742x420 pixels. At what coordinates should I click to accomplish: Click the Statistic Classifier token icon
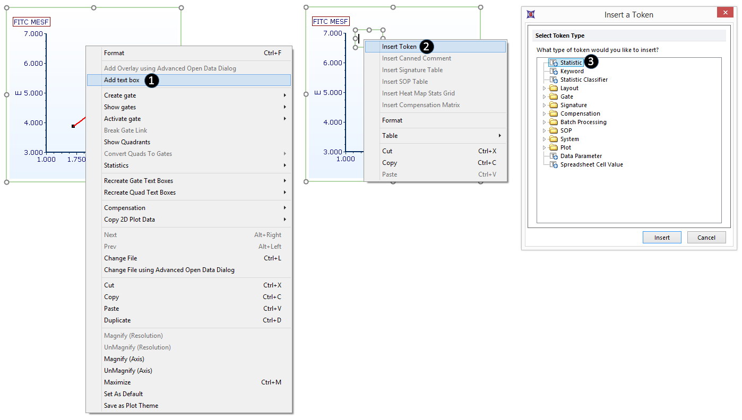tap(554, 80)
